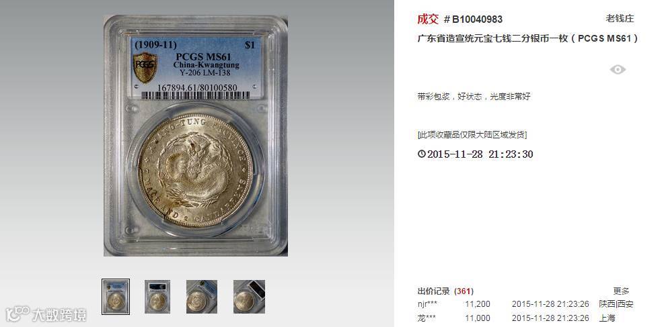Viewport: 664px width, 327px height.
Task: Click the seller name 老钱庄
Action: [x=620, y=19]
